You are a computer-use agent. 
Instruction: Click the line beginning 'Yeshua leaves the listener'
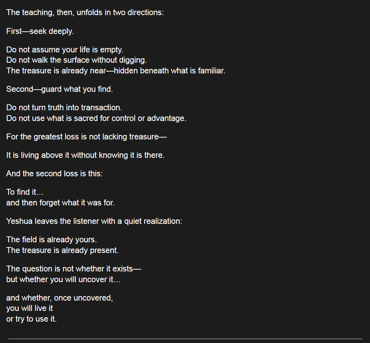(x=94, y=221)
